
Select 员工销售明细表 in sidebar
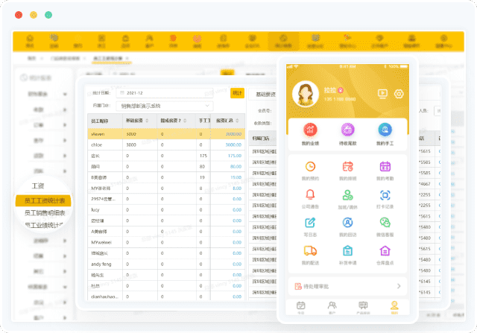point(45,213)
